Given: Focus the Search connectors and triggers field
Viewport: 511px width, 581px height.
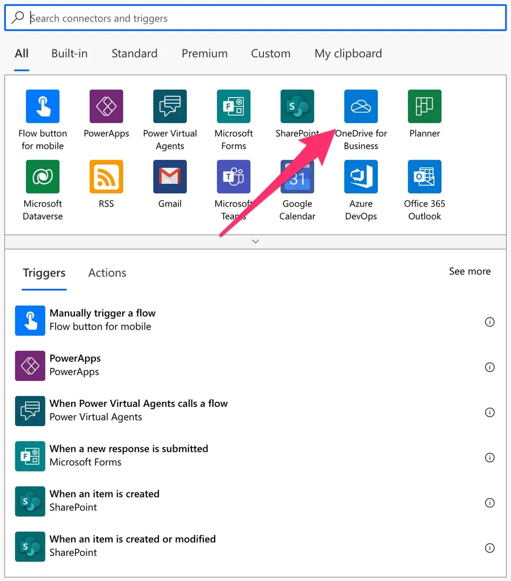Looking at the screenshot, I should [x=256, y=18].
